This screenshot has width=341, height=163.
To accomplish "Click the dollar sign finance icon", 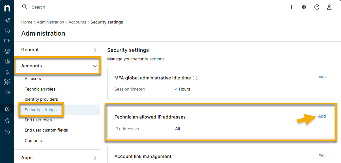I will pyautogui.click(x=7, y=72).
